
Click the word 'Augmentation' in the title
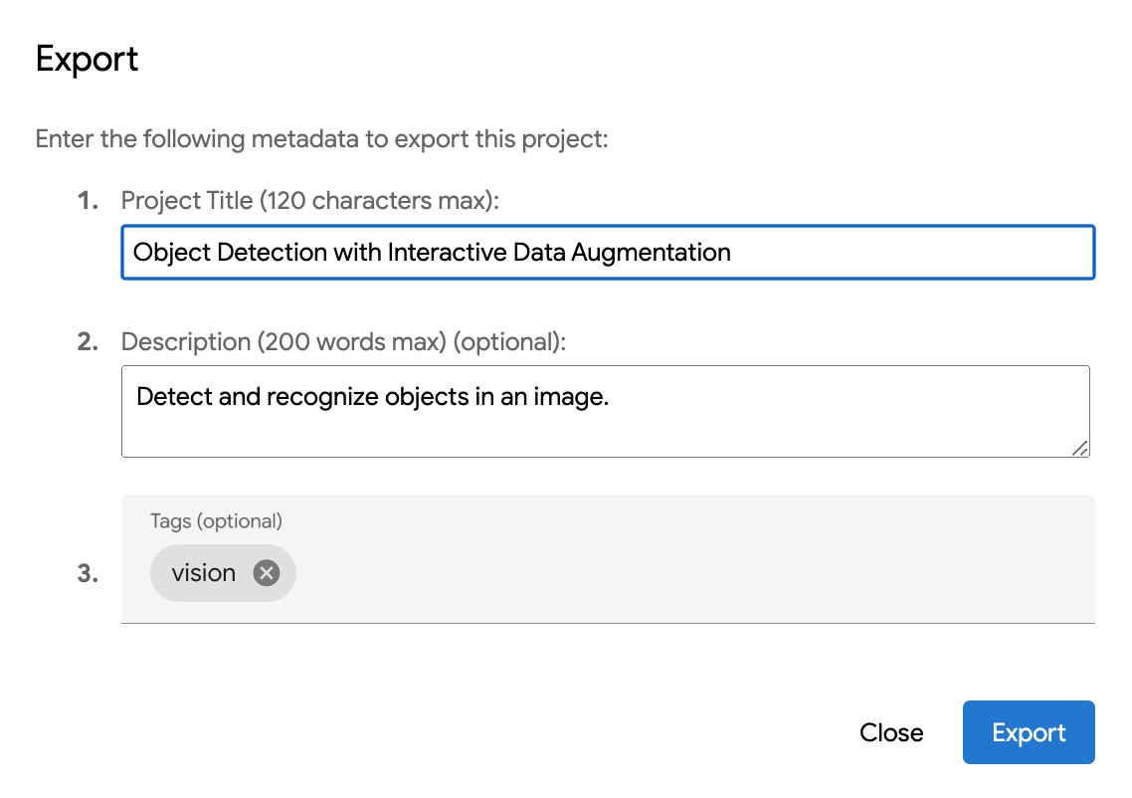651,253
